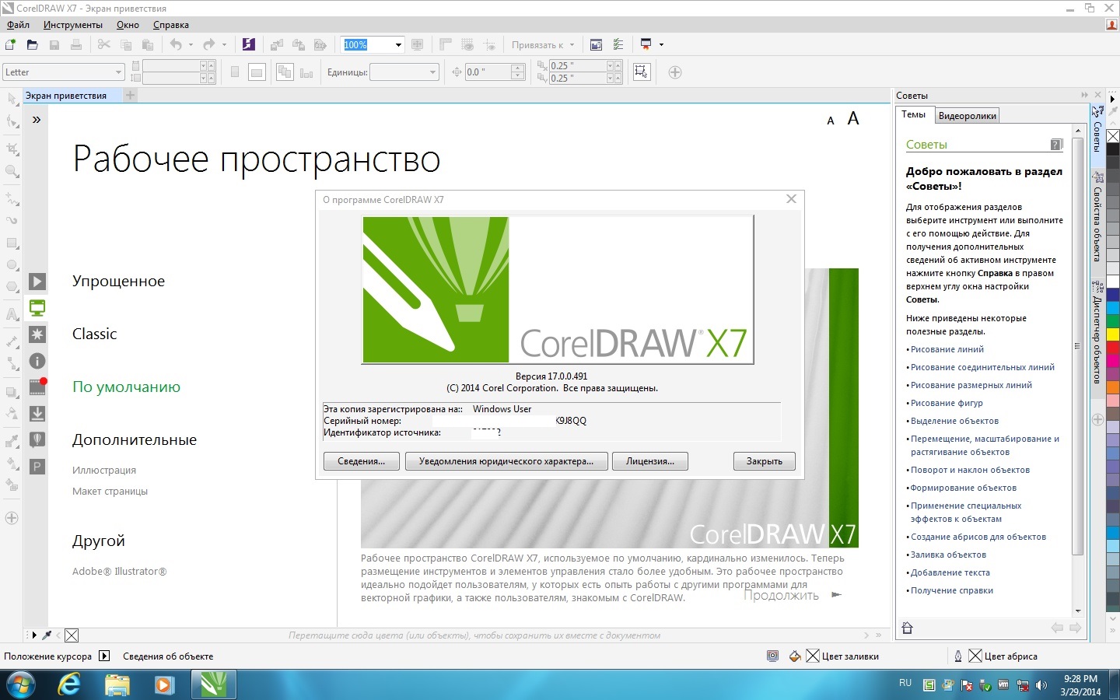Open the Добавление текста link

point(950,572)
